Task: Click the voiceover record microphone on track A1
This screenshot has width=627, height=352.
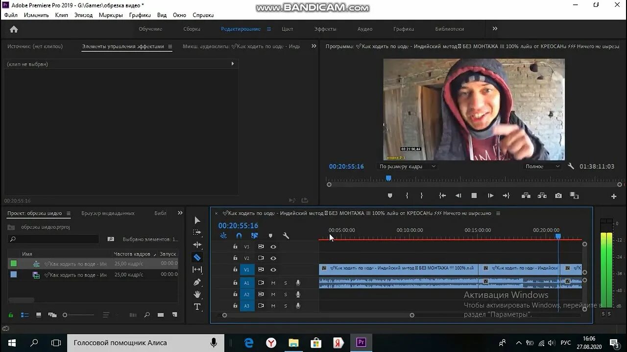Action: 298,283
